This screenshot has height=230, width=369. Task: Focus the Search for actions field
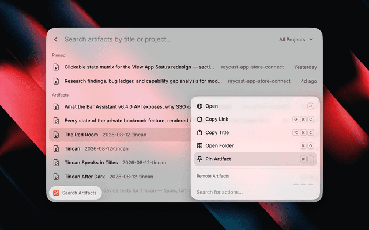255,192
